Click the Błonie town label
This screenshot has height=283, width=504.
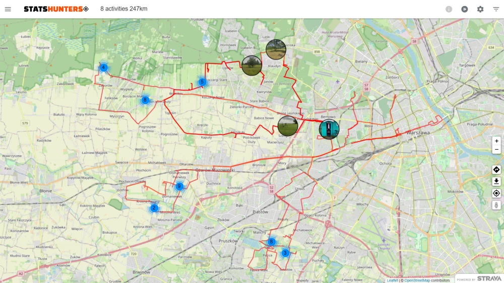pos(45,191)
